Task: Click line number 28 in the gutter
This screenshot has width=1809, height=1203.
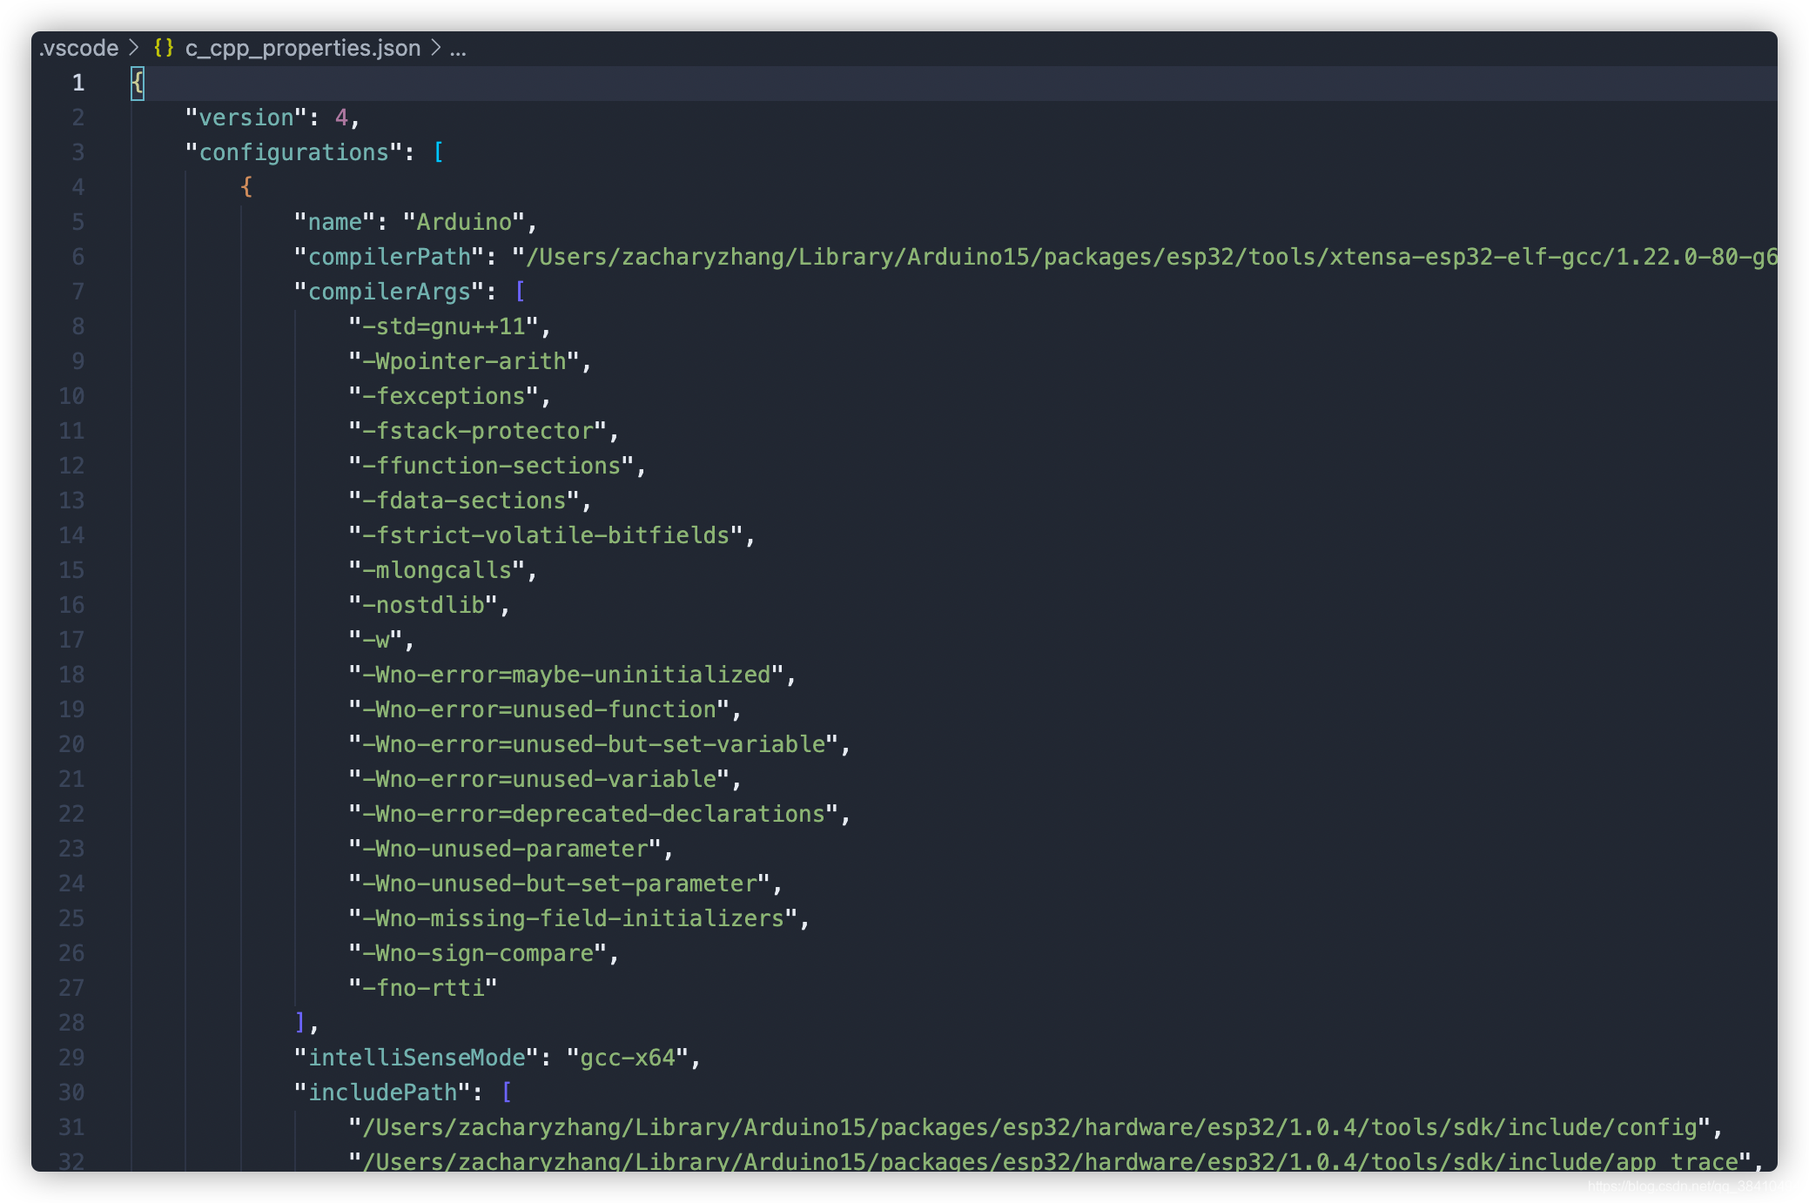Action: (x=71, y=1023)
